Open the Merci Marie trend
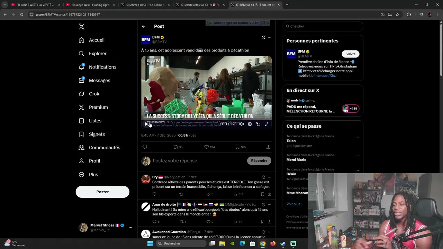Viewport: 443px width, 249px height. [296, 160]
